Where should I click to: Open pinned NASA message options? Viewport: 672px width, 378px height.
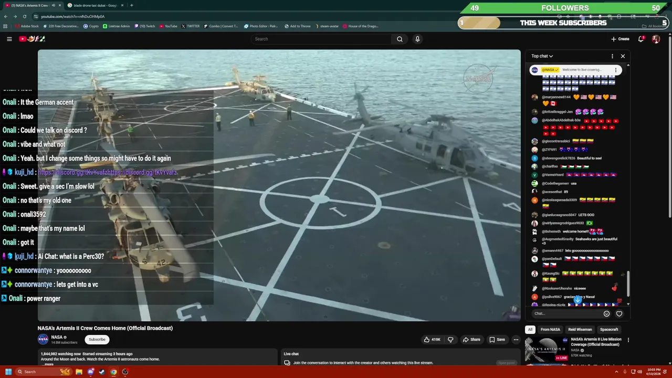pos(616,70)
